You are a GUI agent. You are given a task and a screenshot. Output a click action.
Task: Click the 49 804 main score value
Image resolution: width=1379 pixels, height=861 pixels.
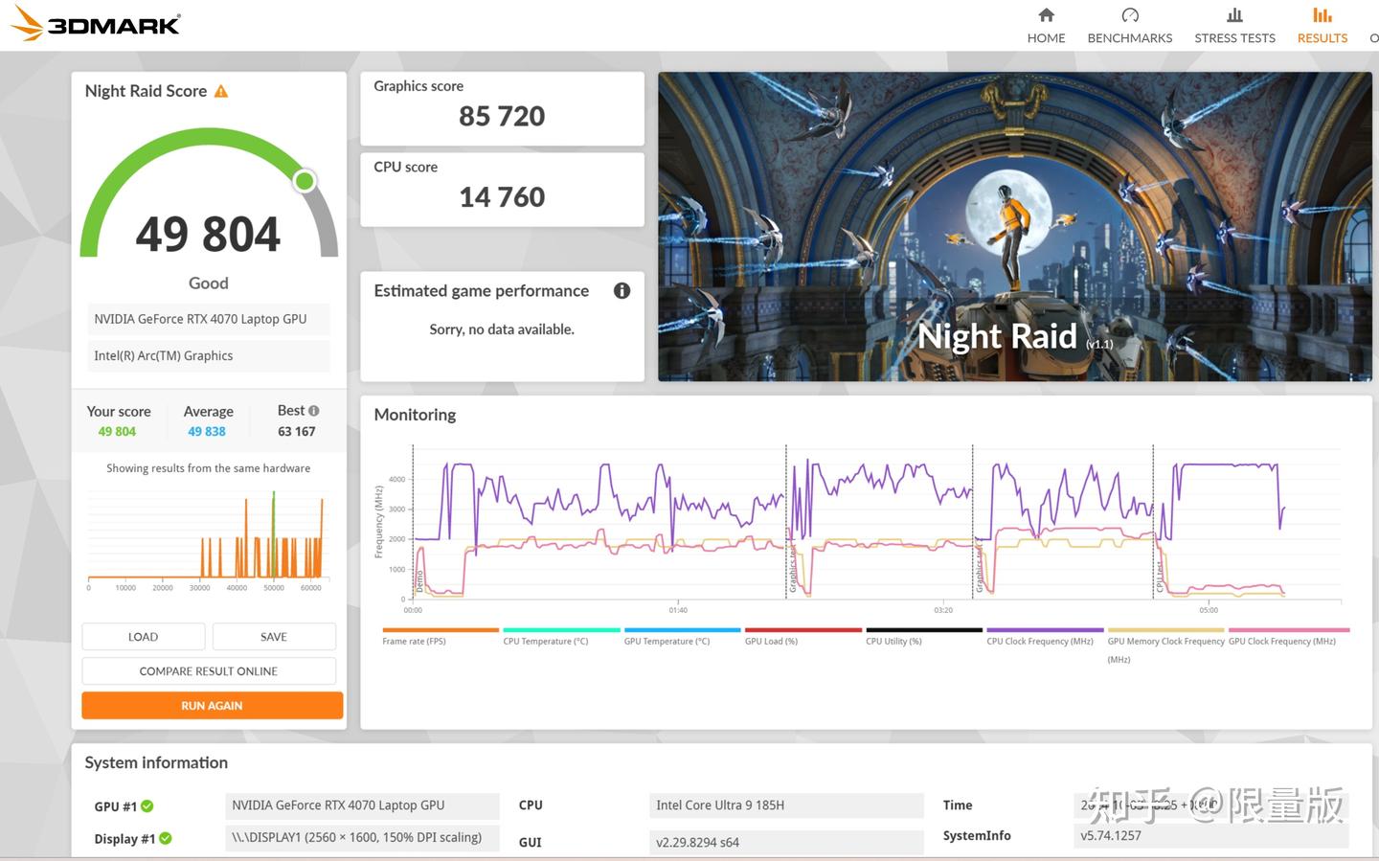click(x=208, y=235)
